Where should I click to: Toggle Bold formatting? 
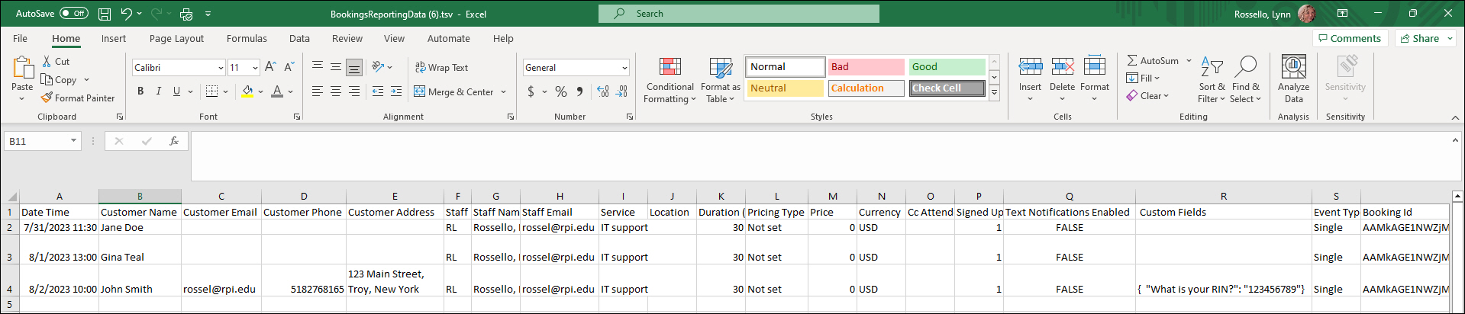click(140, 91)
